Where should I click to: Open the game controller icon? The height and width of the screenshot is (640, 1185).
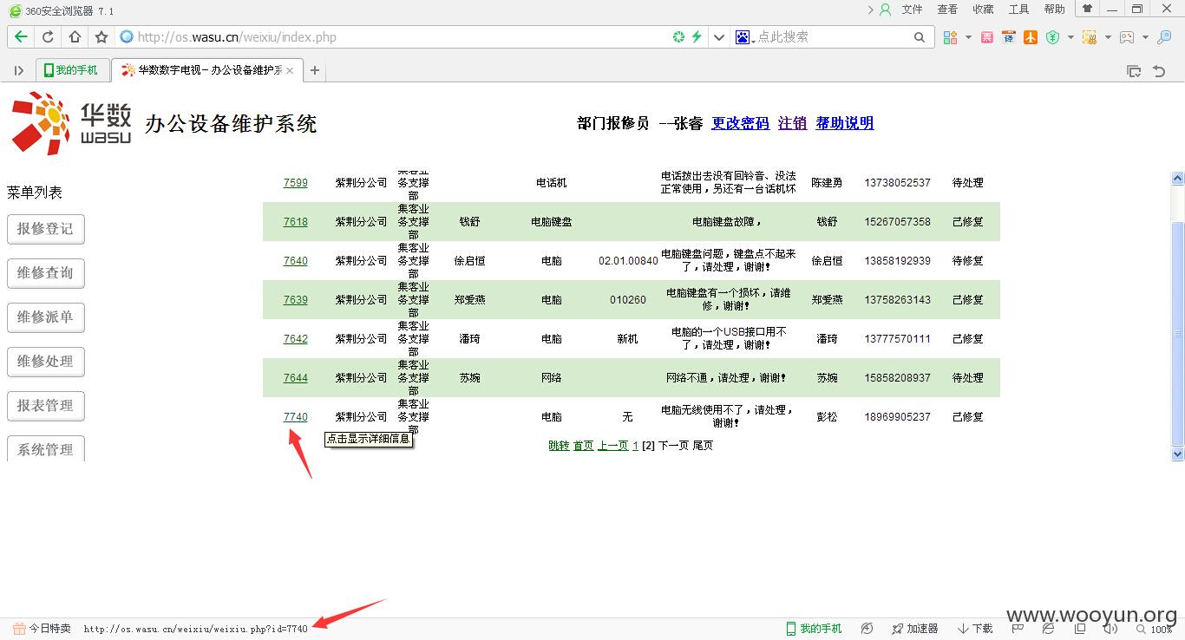pyautogui.click(x=1127, y=37)
